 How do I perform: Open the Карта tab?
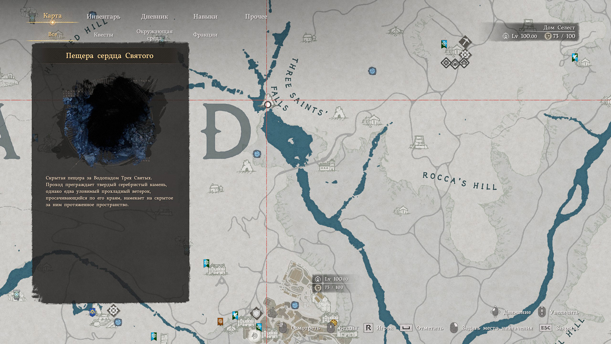pos(53,16)
